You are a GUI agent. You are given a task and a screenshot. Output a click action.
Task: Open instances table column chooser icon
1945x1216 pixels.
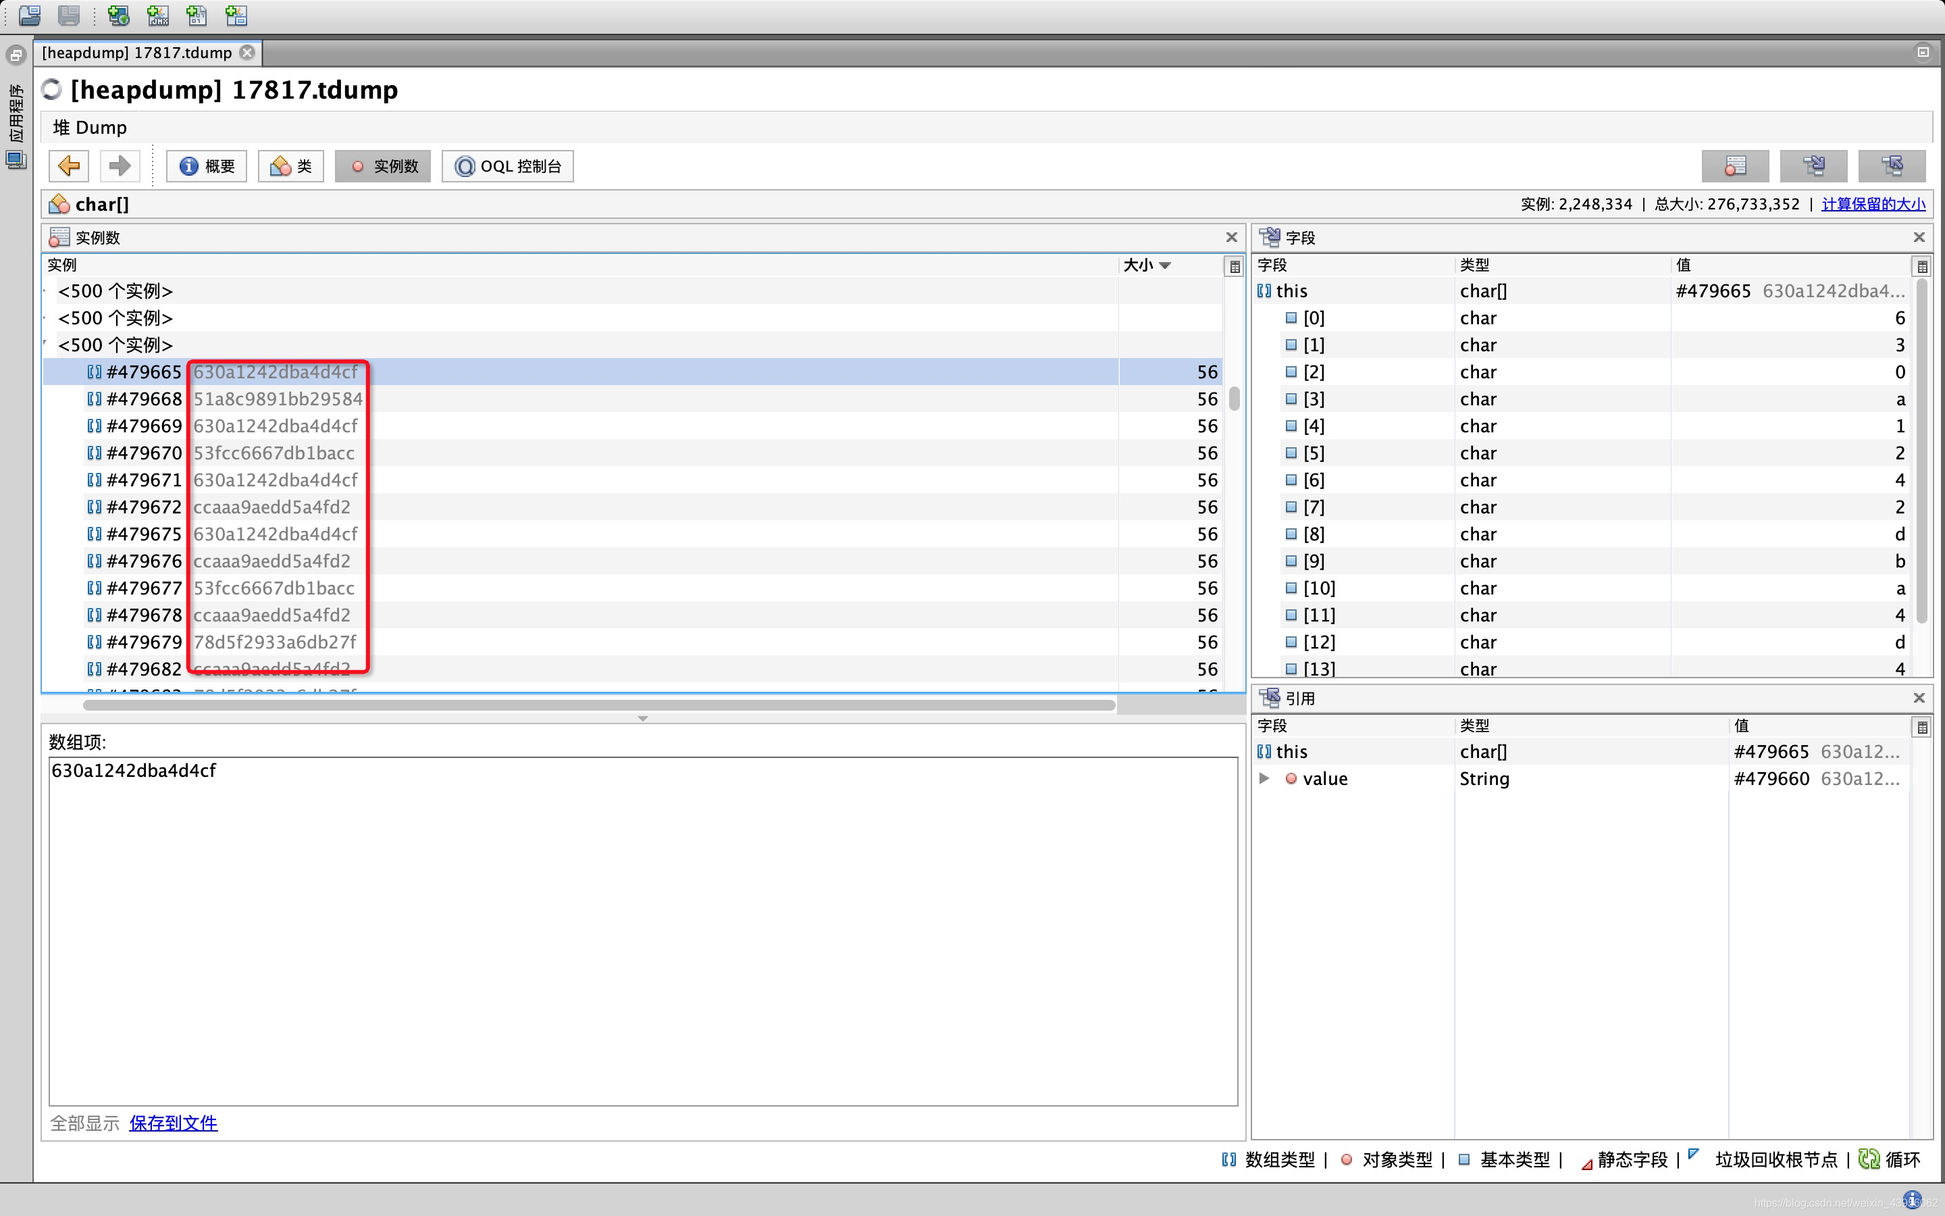click(1235, 266)
